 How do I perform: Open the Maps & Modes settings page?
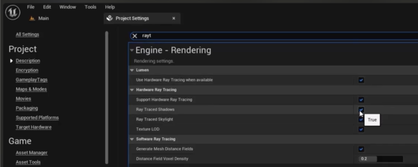coord(31,89)
